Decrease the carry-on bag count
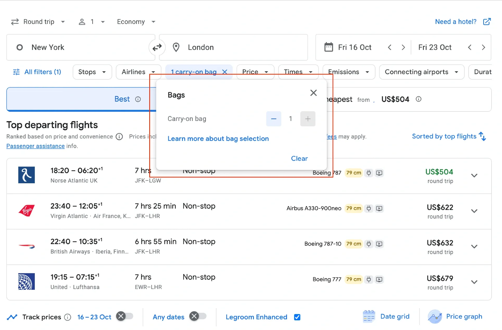Image resolution: width=502 pixels, height=330 pixels. (273, 119)
